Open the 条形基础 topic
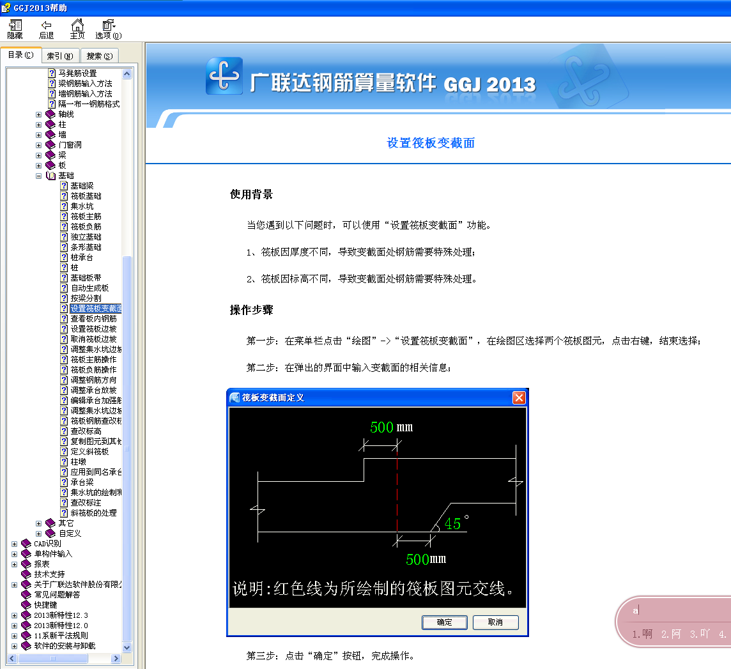Screen dimensions: 731x669 click(x=86, y=247)
